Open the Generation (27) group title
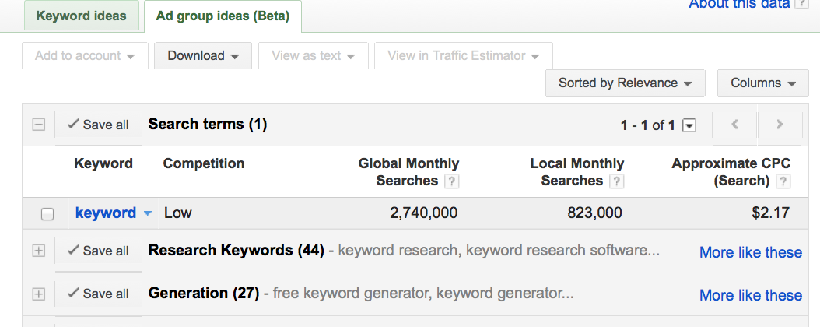The width and height of the screenshot is (820, 327). click(x=204, y=293)
